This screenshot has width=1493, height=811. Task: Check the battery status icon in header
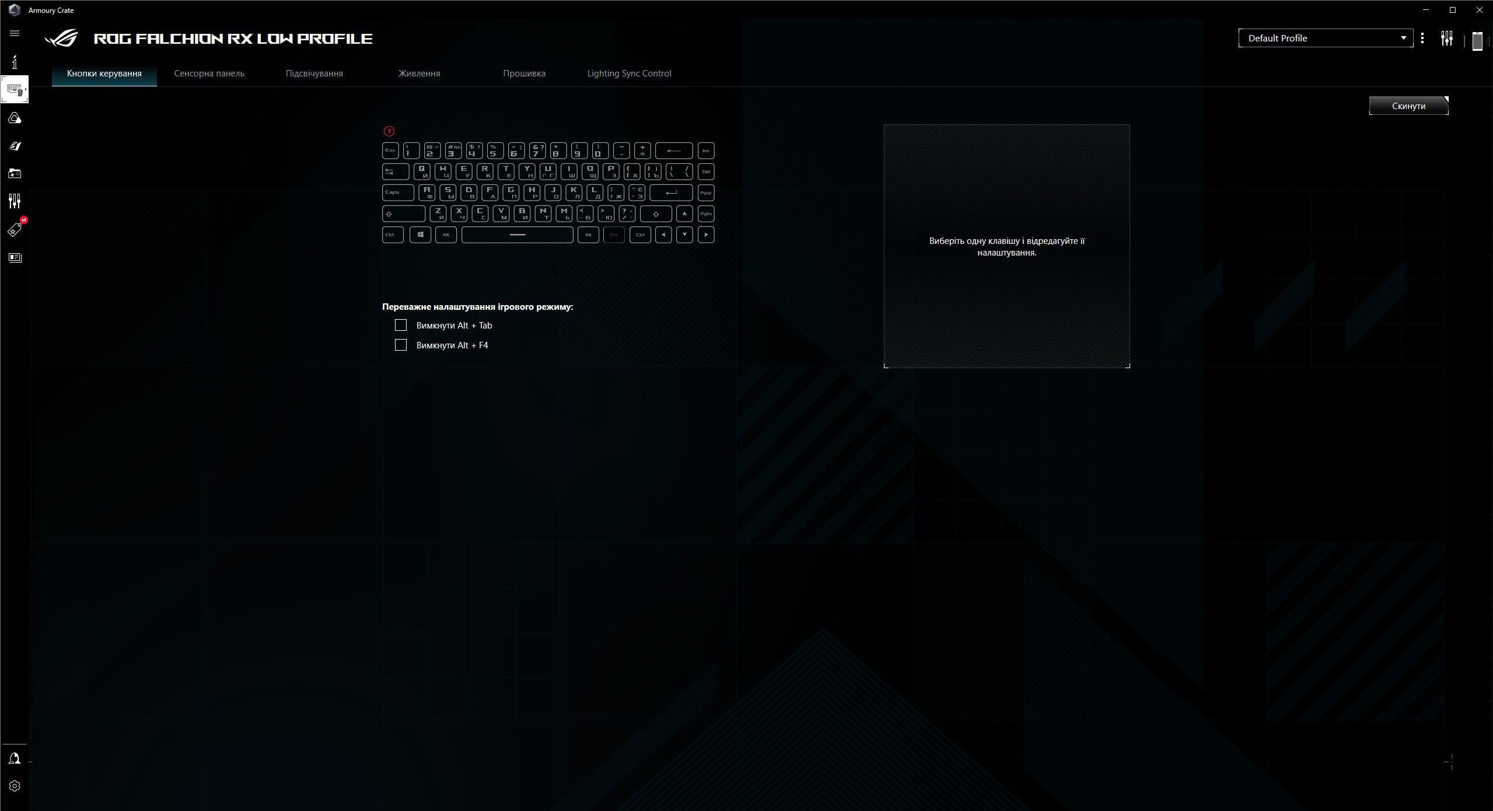point(1477,41)
